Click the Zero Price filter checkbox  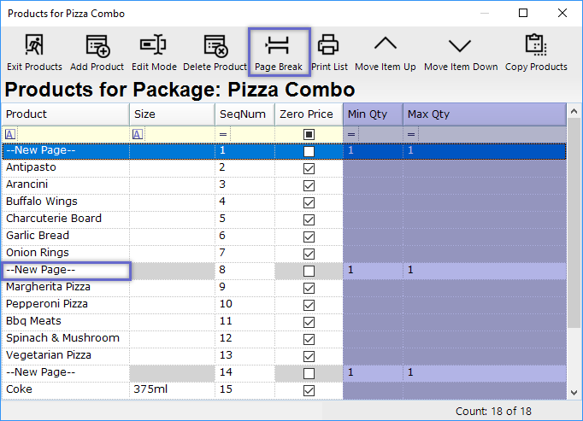pyautogui.click(x=309, y=134)
